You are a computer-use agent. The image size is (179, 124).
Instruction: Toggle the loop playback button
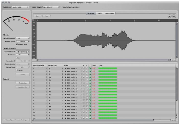pyautogui.click(x=174, y=16)
